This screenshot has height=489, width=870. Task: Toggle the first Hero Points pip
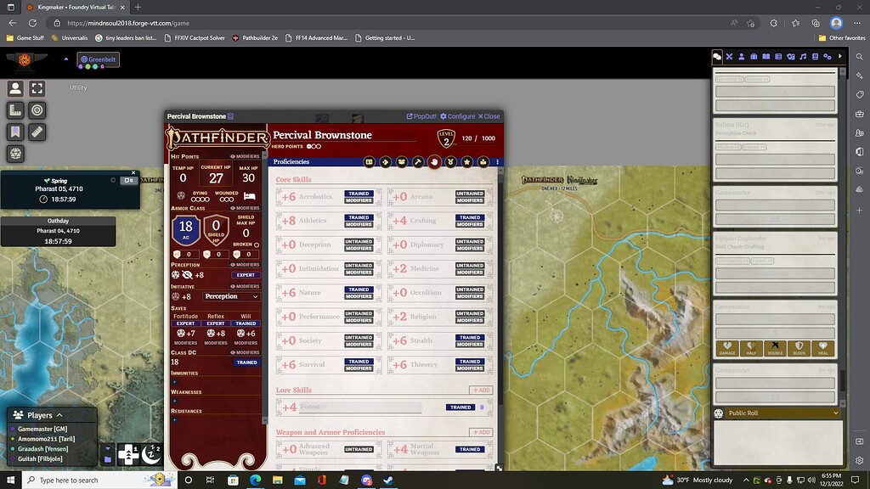309,146
